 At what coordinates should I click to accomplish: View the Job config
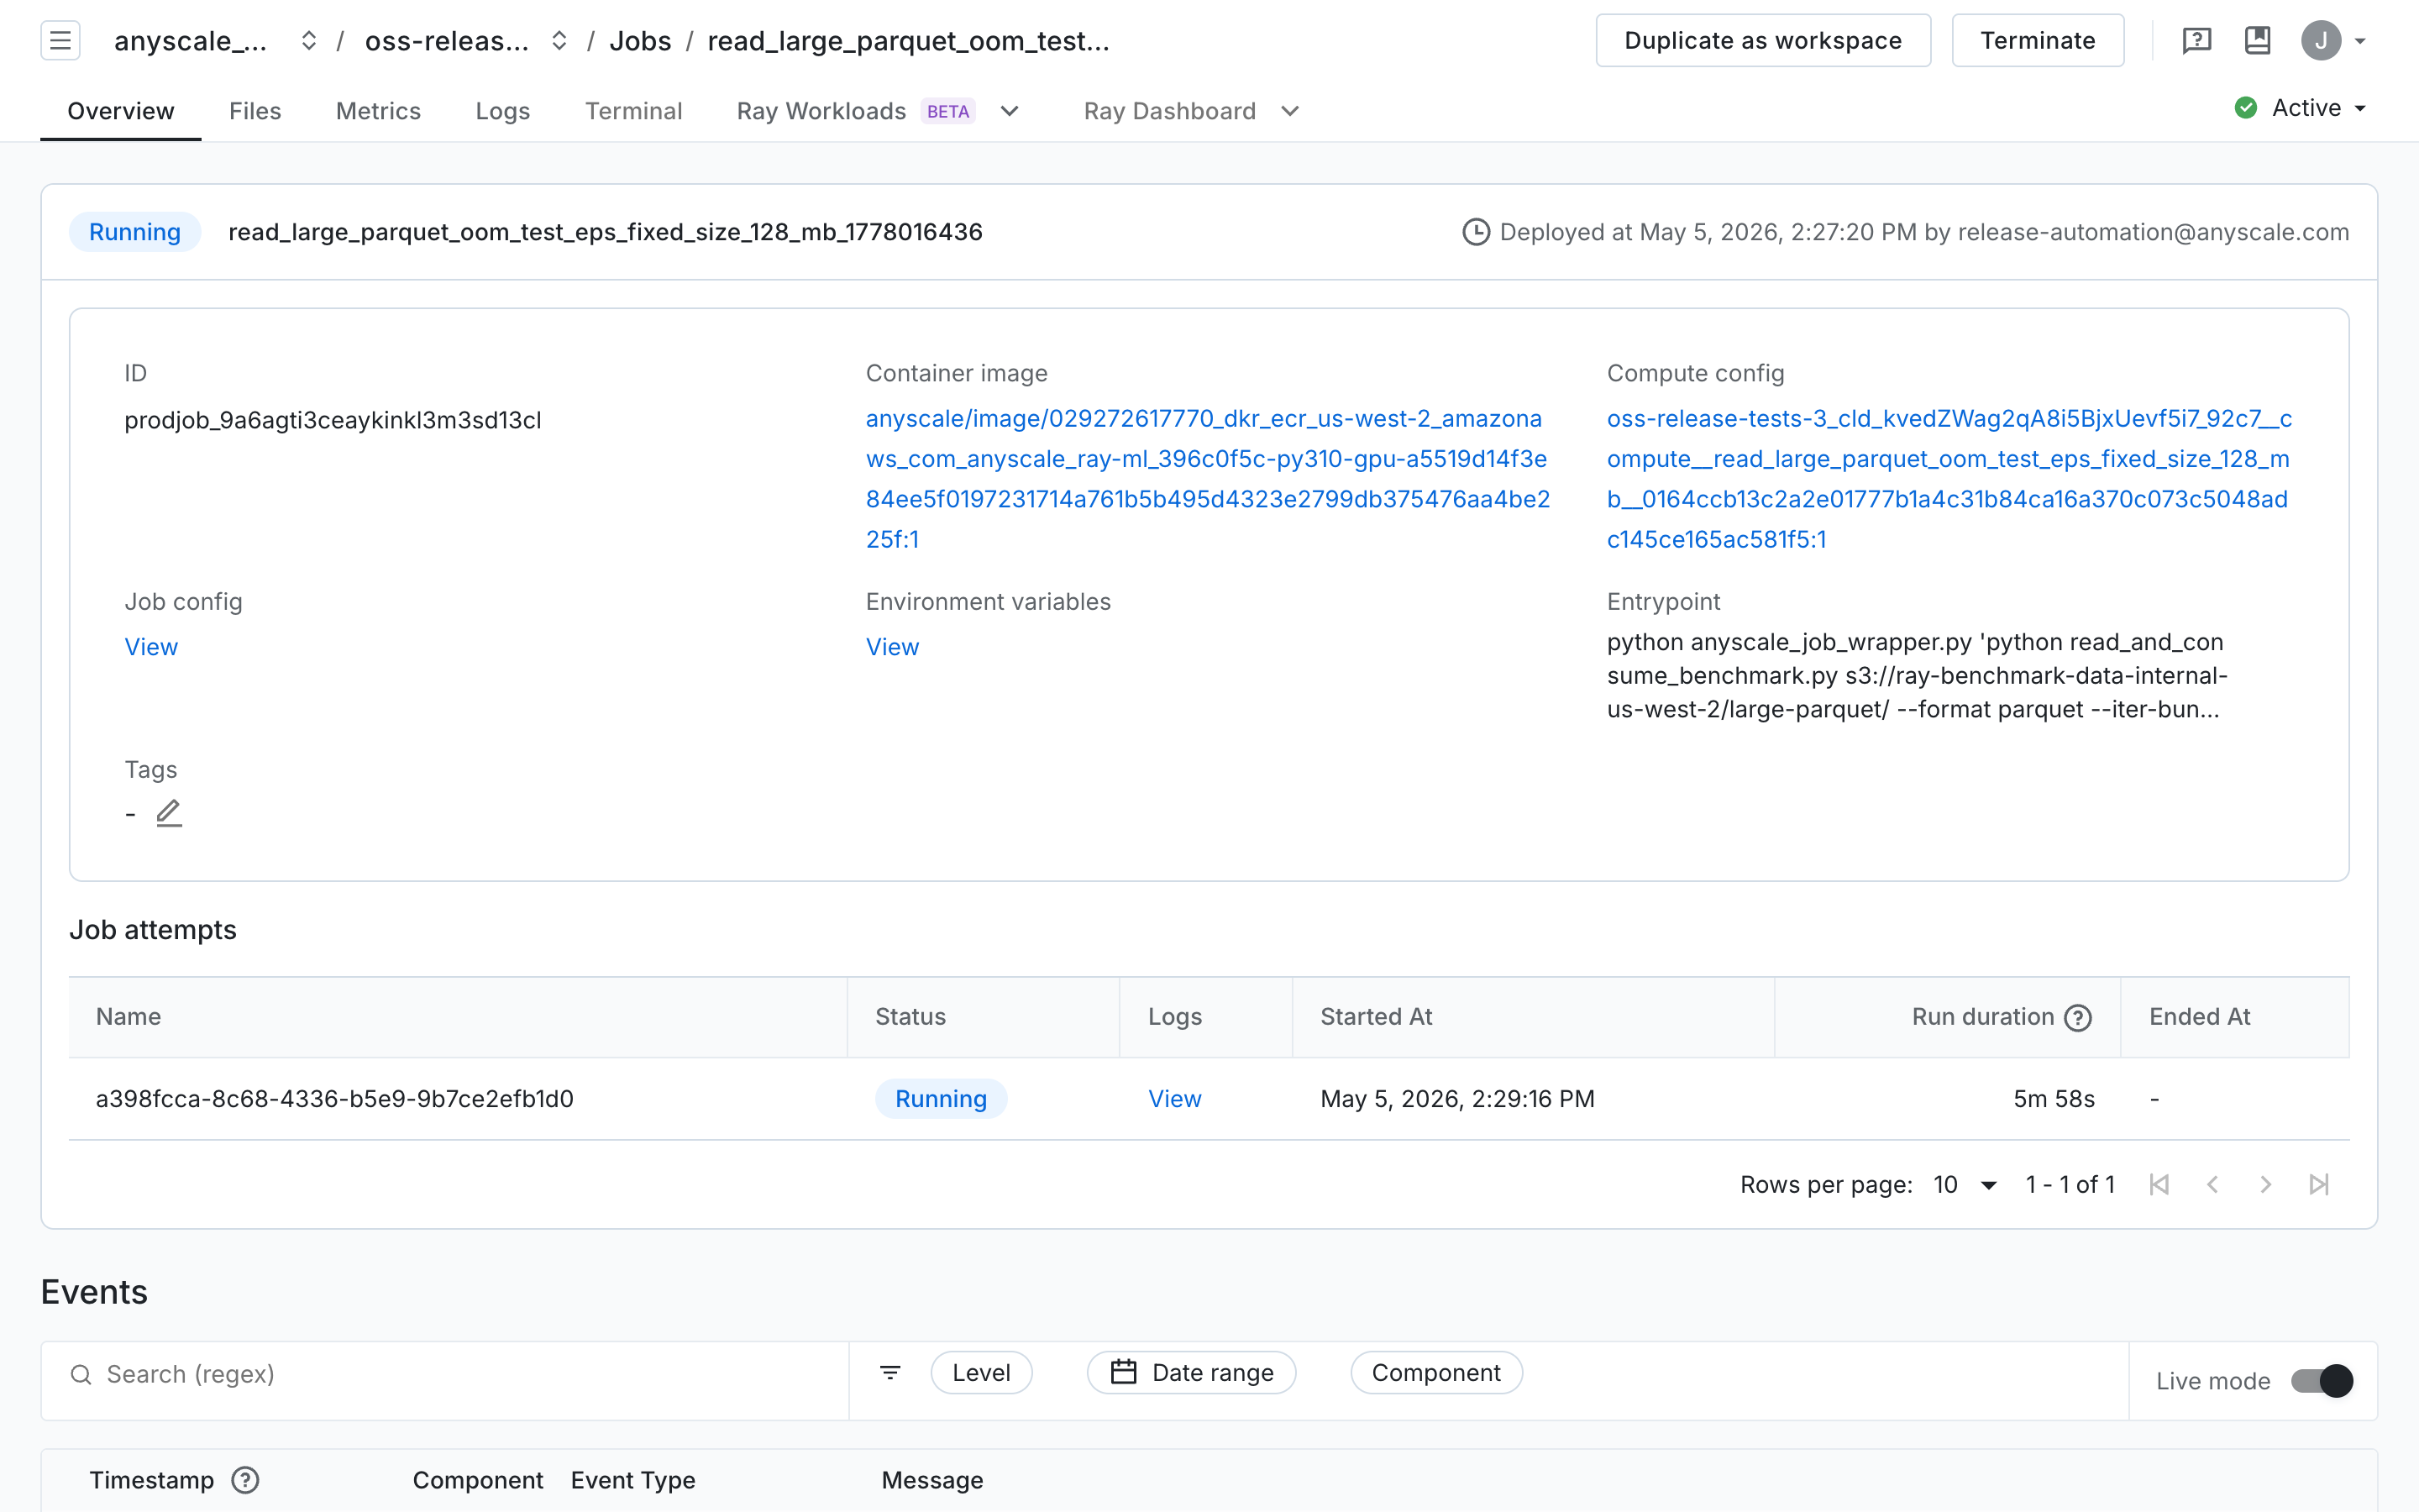tap(151, 647)
